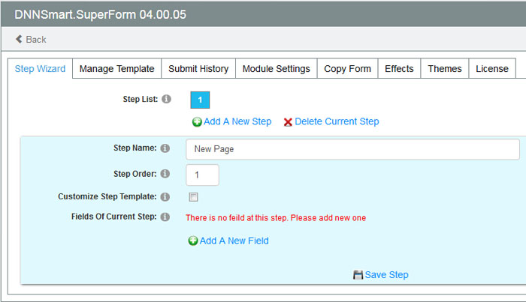Image resolution: width=526 pixels, height=302 pixels.
Task: Click the Back arrow icon
Action: (x=19, y=39)
